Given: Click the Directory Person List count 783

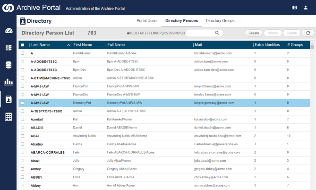Looking at the screenshot, I should 92,33.
